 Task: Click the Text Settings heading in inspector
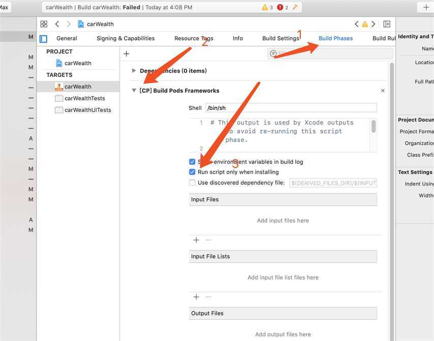coord(415,172)
